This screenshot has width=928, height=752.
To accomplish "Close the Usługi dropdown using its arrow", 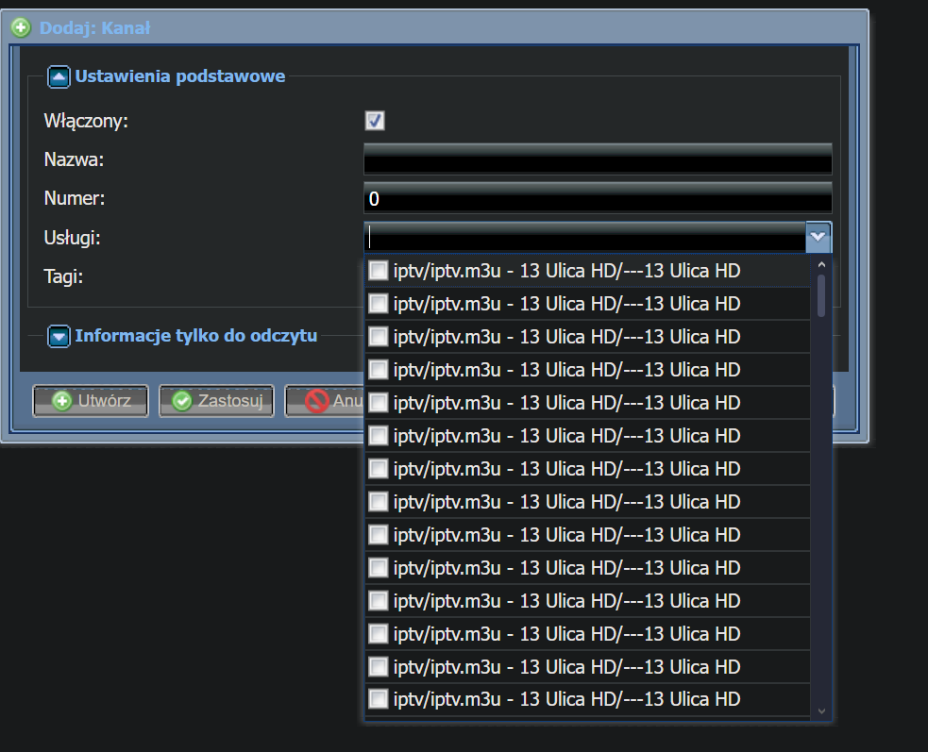I will pos(818,238).
